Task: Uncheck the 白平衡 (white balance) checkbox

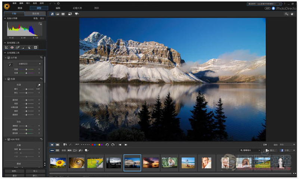Action: (x=9, y=58)
